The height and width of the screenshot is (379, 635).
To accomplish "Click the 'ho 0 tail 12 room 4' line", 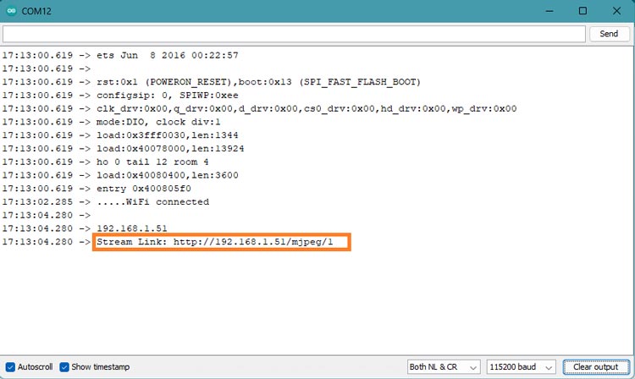I will pos(152,162).
